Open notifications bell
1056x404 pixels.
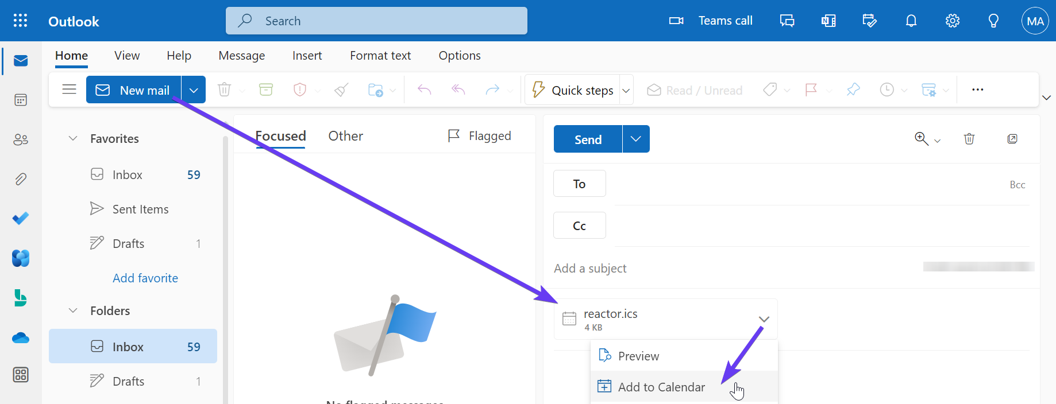pos(911,21)
